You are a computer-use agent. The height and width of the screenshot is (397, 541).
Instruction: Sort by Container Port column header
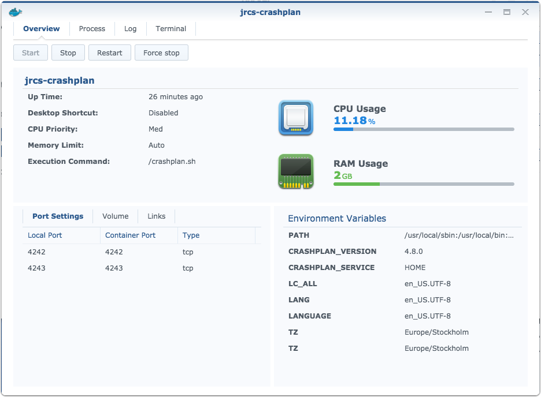(139, 235)
